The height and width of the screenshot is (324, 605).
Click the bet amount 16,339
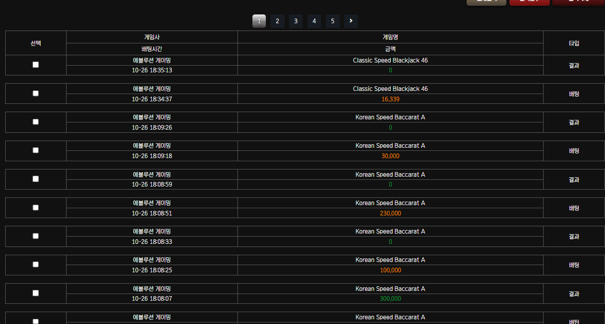390,99
